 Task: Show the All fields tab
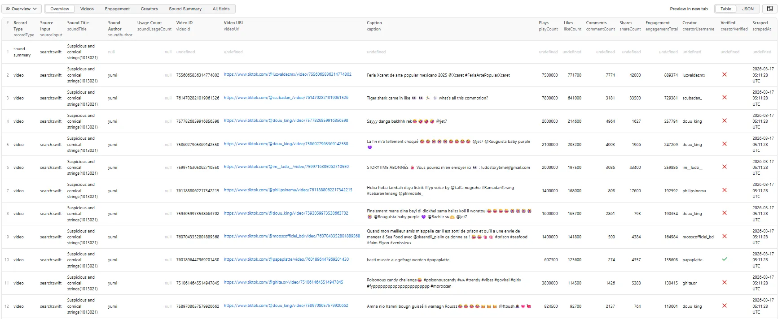(221, 9)
